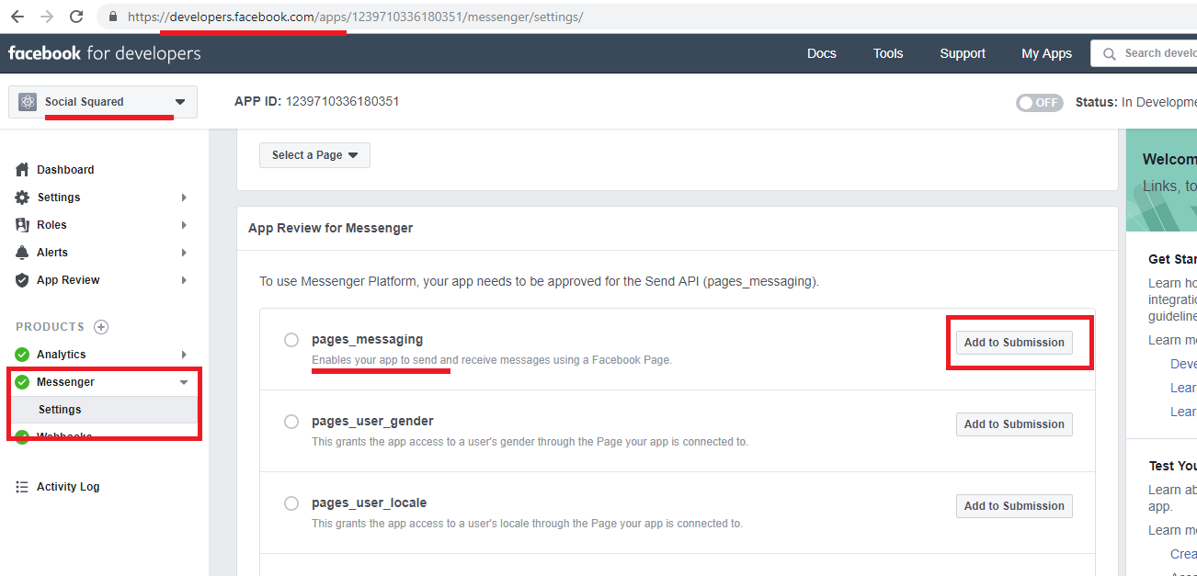Viewport: 1197px width, 576px height.
Task: Click Add to Submission for pages_messaging
Action: click(x=1014, y=343)
